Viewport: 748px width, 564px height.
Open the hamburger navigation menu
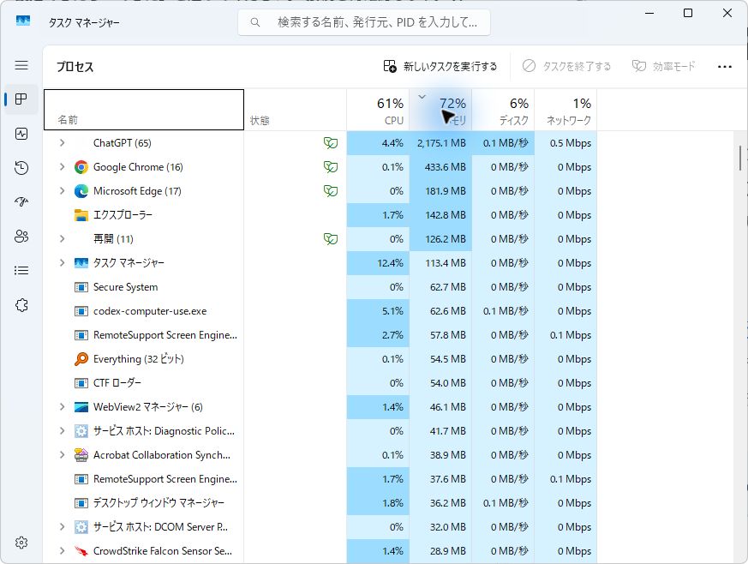coord(21,65)
